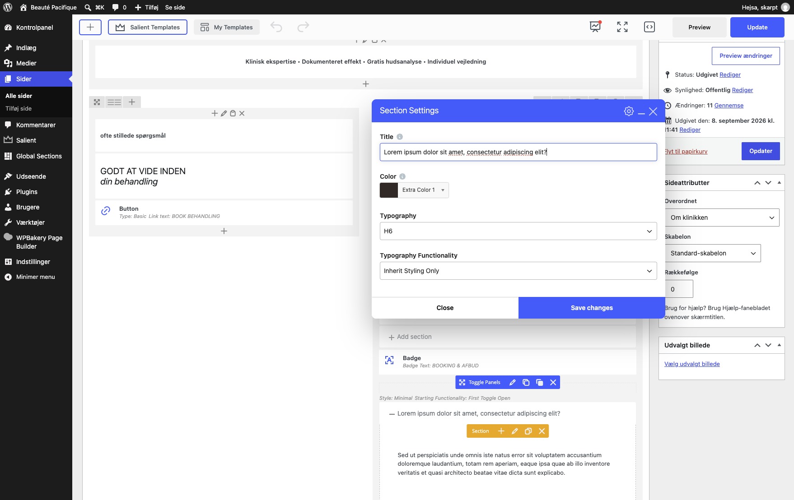Expand the Typography Functionality dropdown
The width and height of the screenshot is (794, 500).
pyautogui.click(x=518, y=271)
